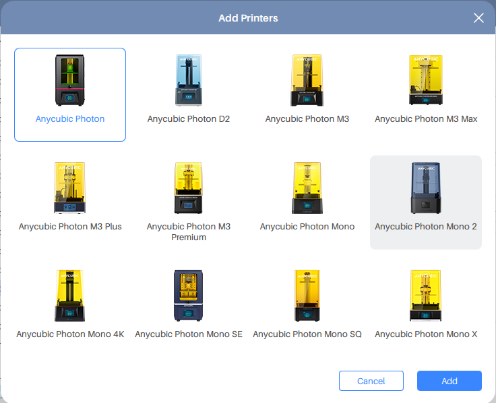Cancel adding printers
Screen dimensions: 496x403
tap(371, 381)
